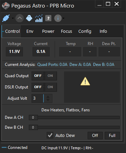This screenshot has width=126, height=153.
Task: Uncheck the Auto Dew checkbox
Action: pos(50,135)
